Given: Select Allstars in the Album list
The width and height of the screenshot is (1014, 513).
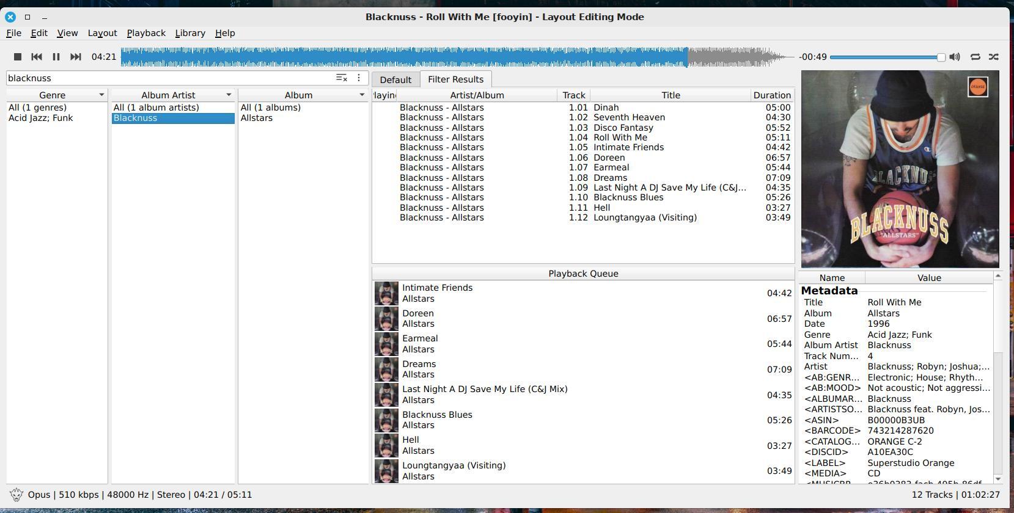Looking at the screenshot, I should click(x=303, y=118).
